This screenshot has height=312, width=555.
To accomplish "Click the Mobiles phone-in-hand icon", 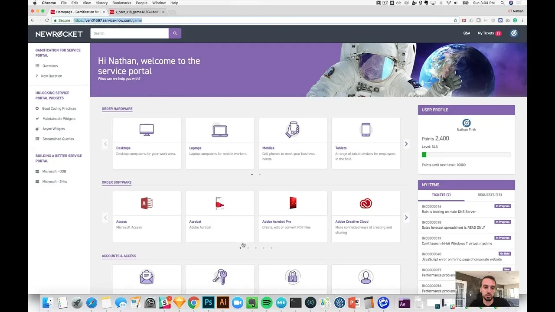I will click(293, 130).
